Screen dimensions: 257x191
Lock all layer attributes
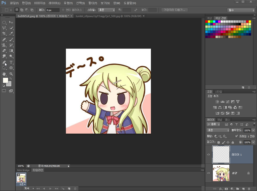[x=233, y=142]
